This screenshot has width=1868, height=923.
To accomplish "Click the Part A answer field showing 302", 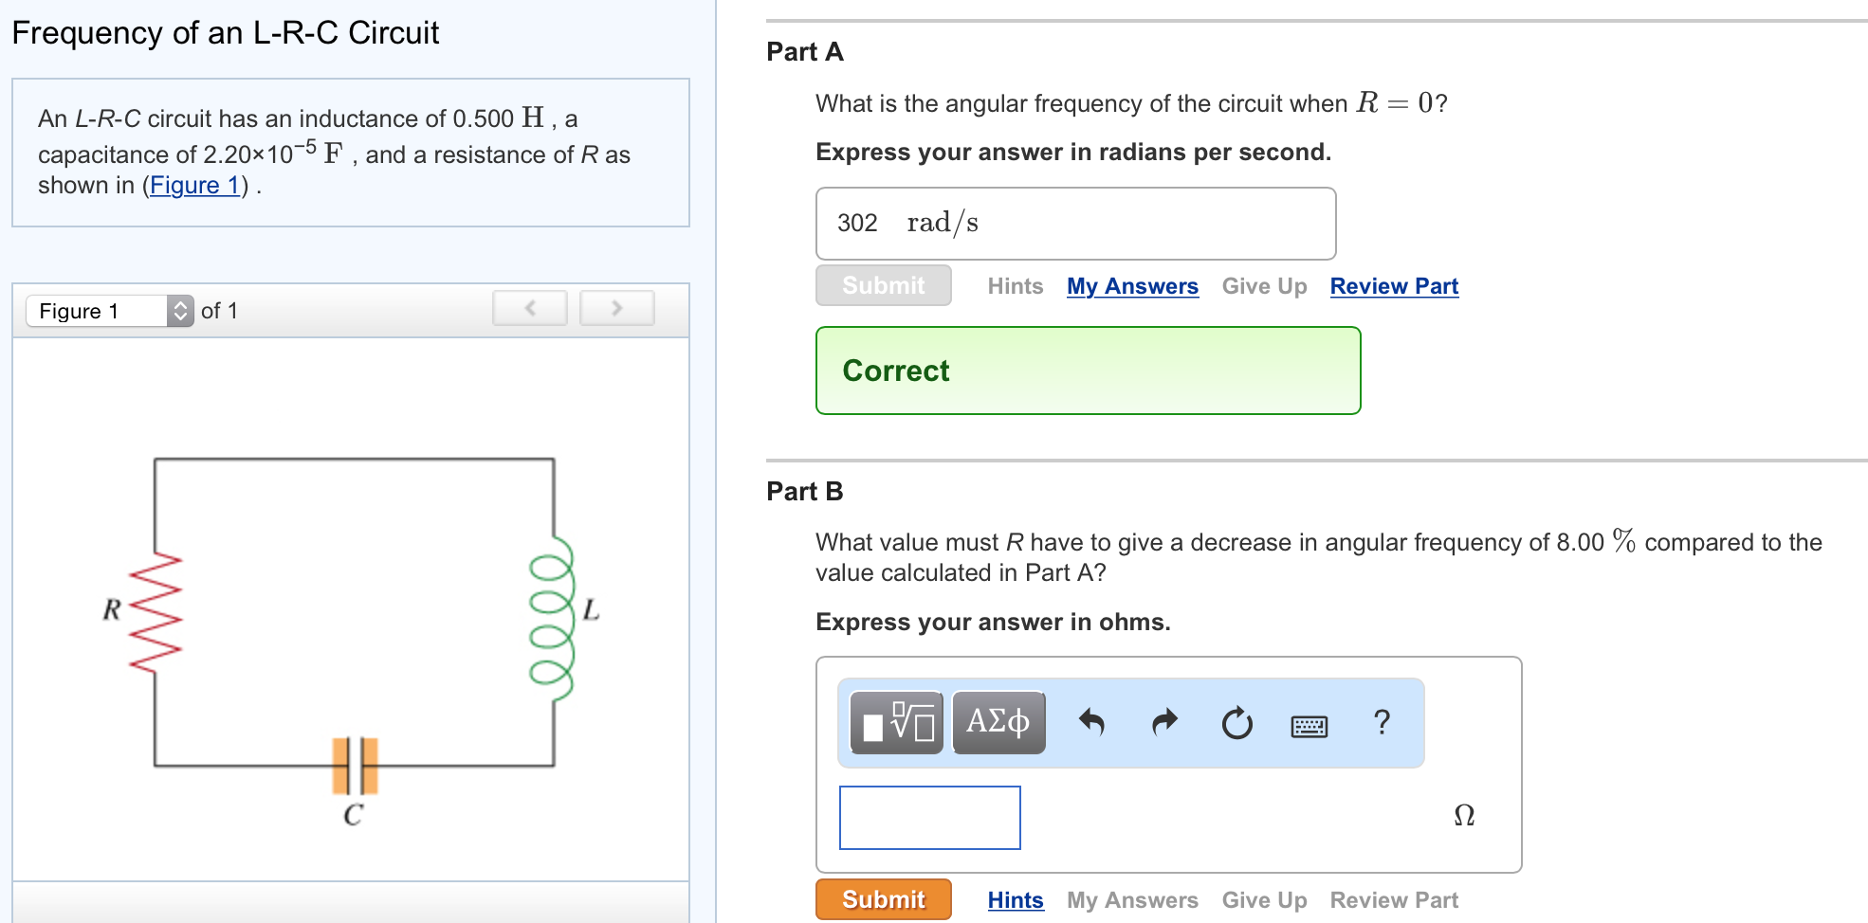I will 1075,224.
